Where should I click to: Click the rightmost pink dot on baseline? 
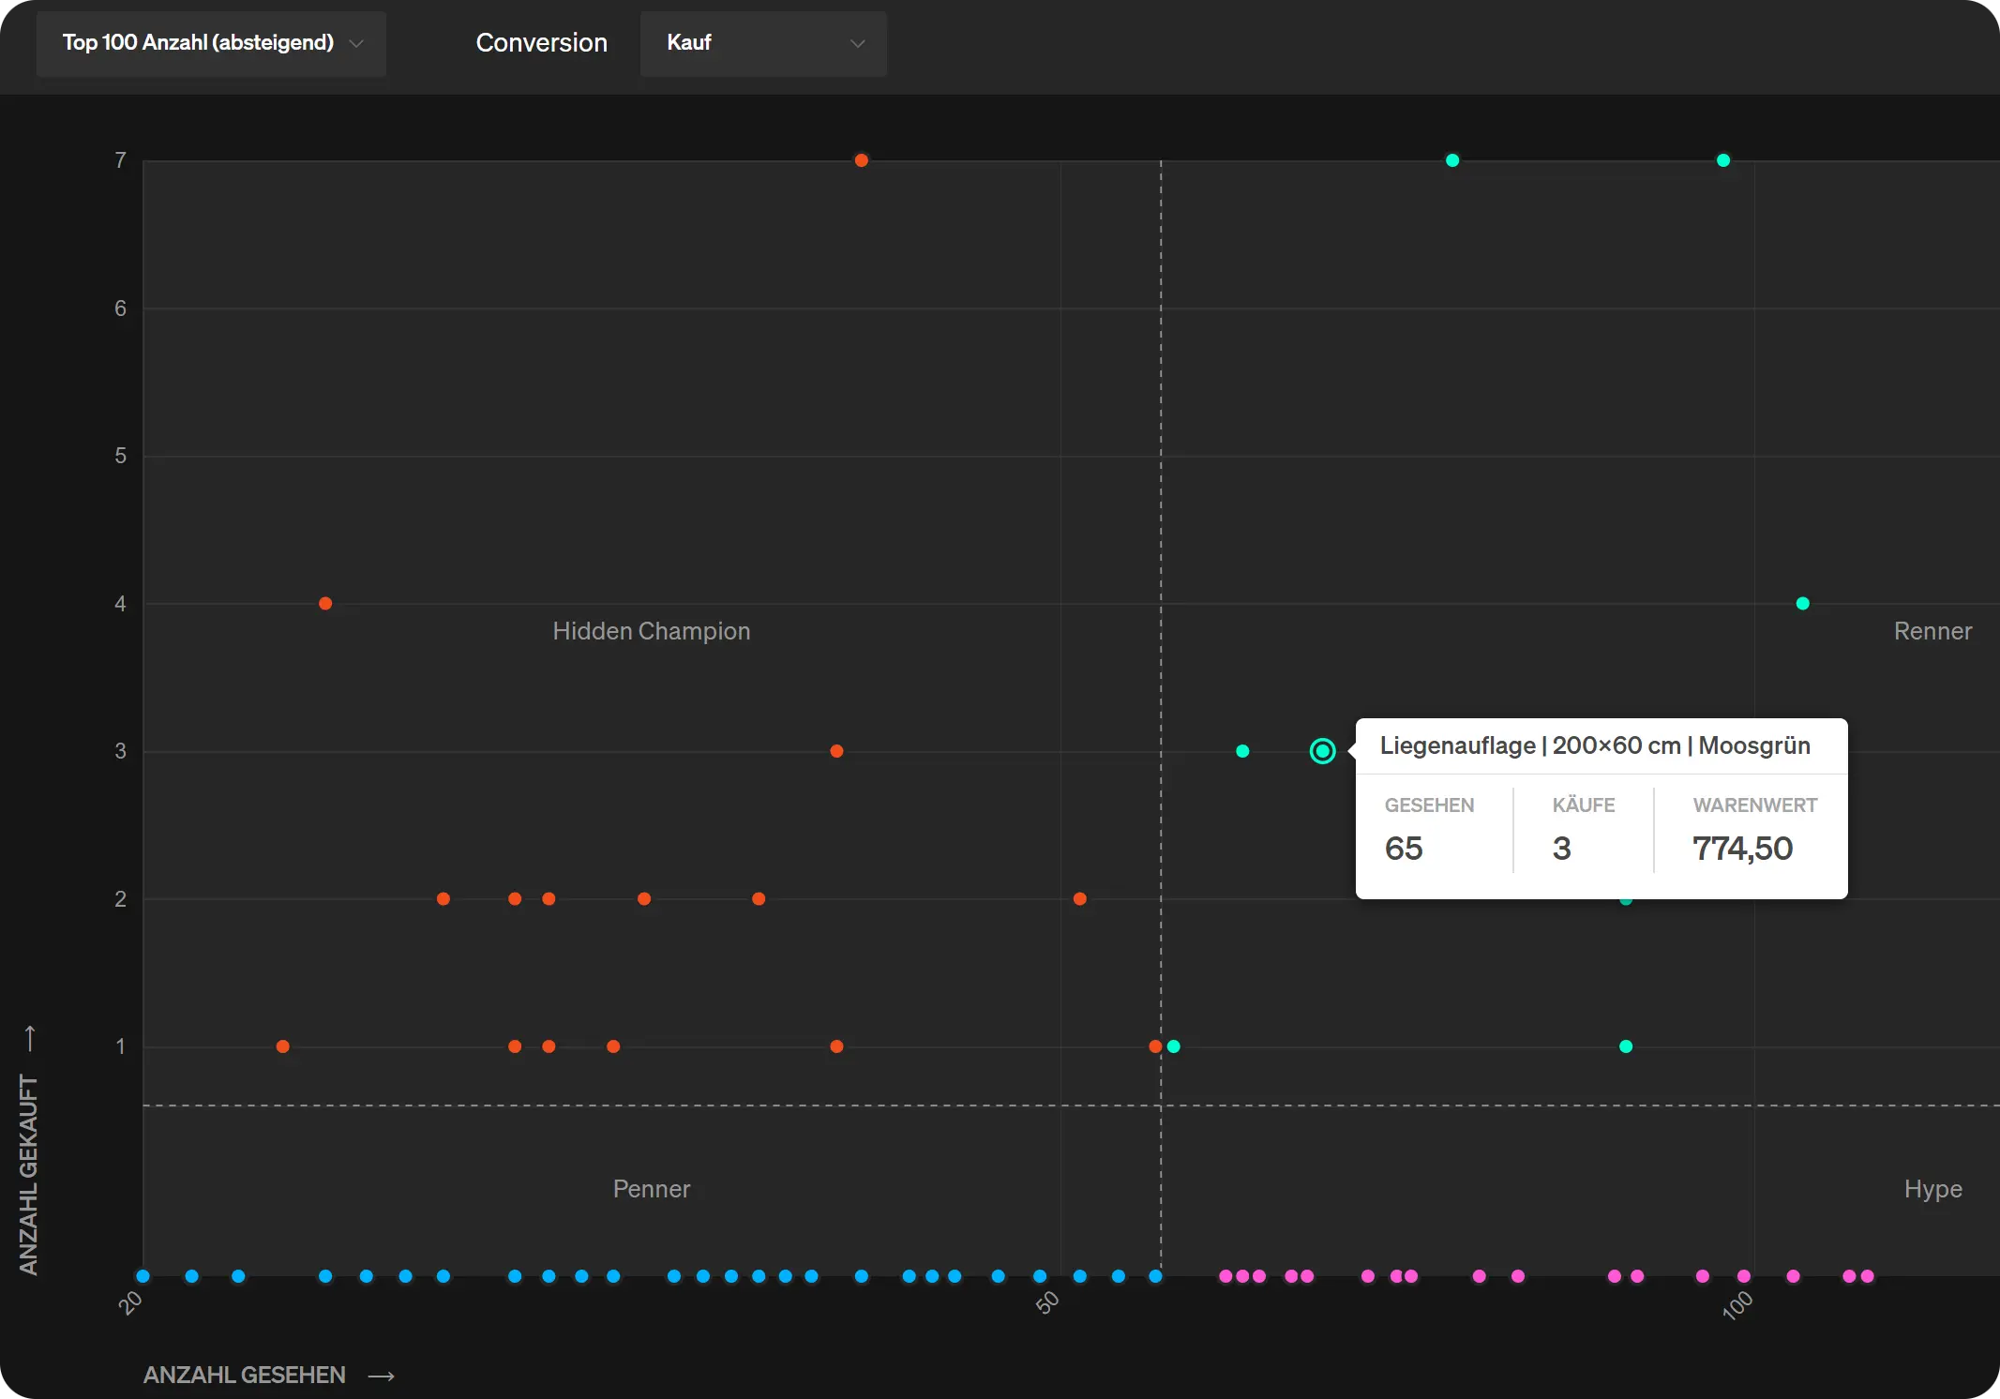pyautogui.click(x=1867, y=1276)
